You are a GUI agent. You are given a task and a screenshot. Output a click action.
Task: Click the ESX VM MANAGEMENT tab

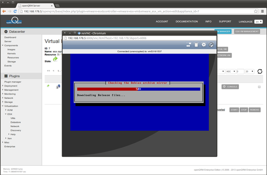(x=247, y=32)
